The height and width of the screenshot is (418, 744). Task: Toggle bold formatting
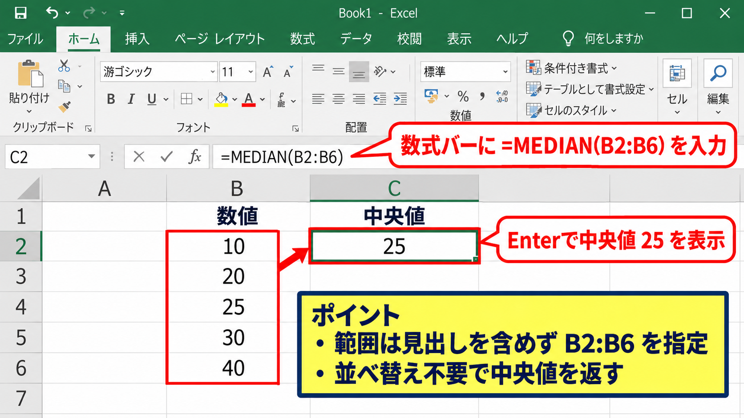[111, 99]
